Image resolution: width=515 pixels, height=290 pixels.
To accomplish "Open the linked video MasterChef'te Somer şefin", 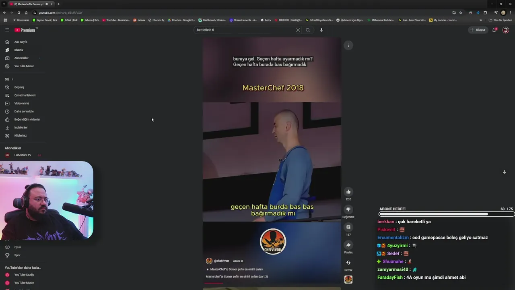I will [x=235, y=269].
